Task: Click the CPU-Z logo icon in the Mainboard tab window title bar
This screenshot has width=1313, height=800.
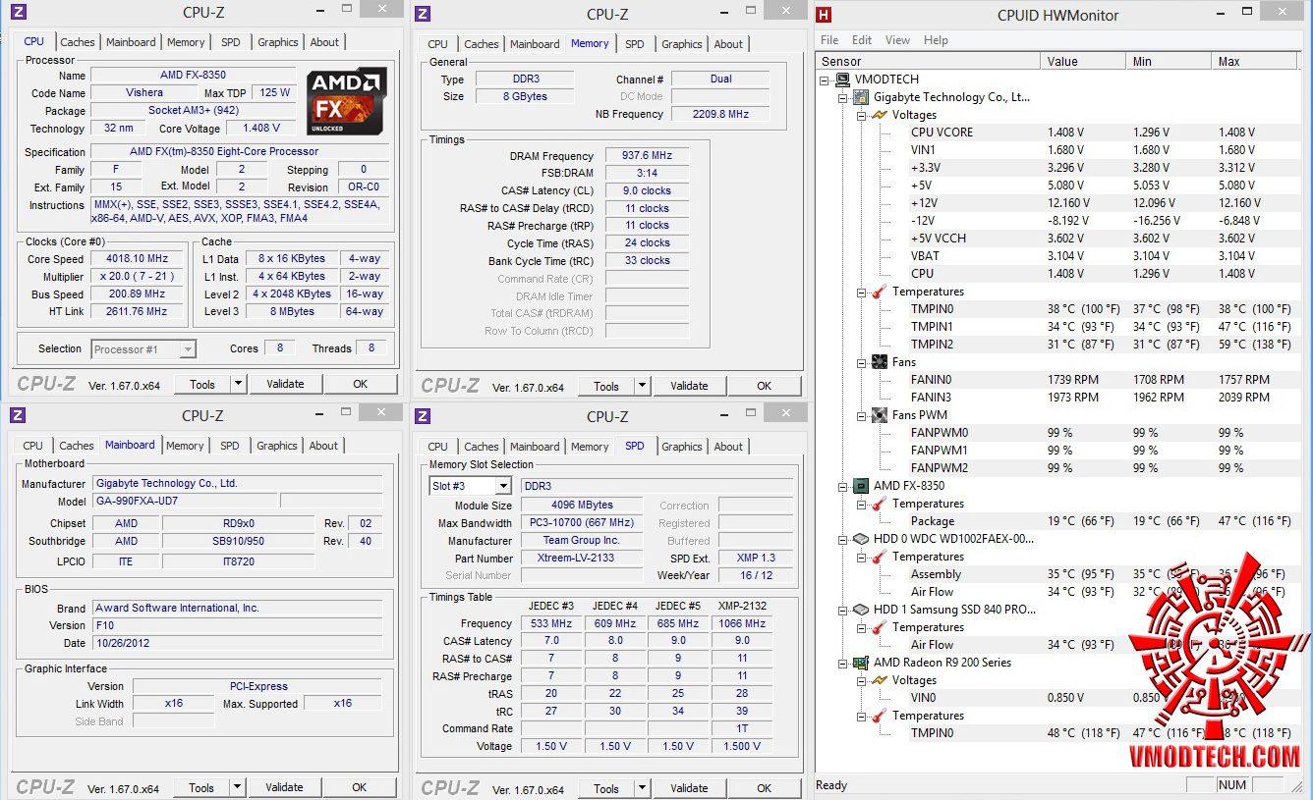Action: point(19,416)
